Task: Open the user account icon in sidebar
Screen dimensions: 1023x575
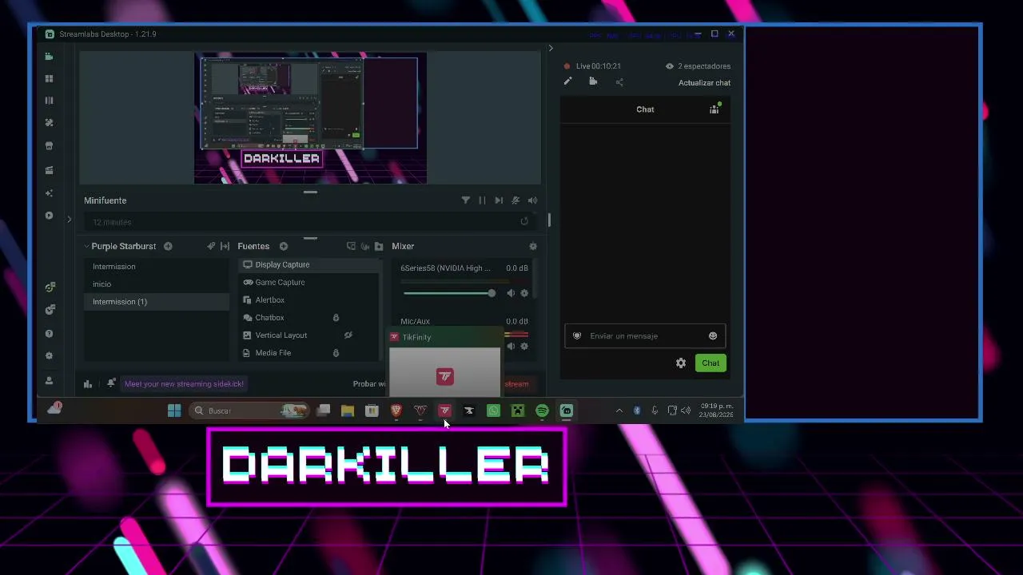Action: click(x=50, y=381)
